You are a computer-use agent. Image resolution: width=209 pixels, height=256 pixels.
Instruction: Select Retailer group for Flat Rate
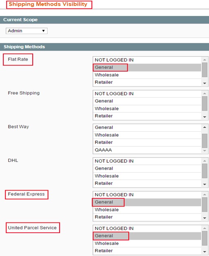(x=147, y=82)
